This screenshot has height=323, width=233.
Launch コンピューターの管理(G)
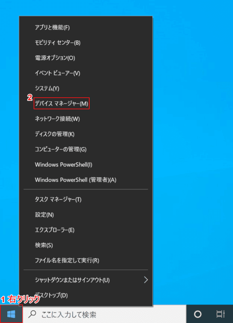pos(86,149)
